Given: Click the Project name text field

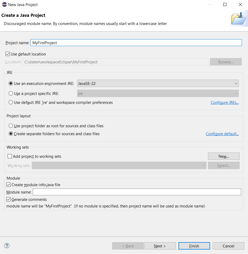Looking at the screenshot, I should pyautogui.click(x=136, y=43).
